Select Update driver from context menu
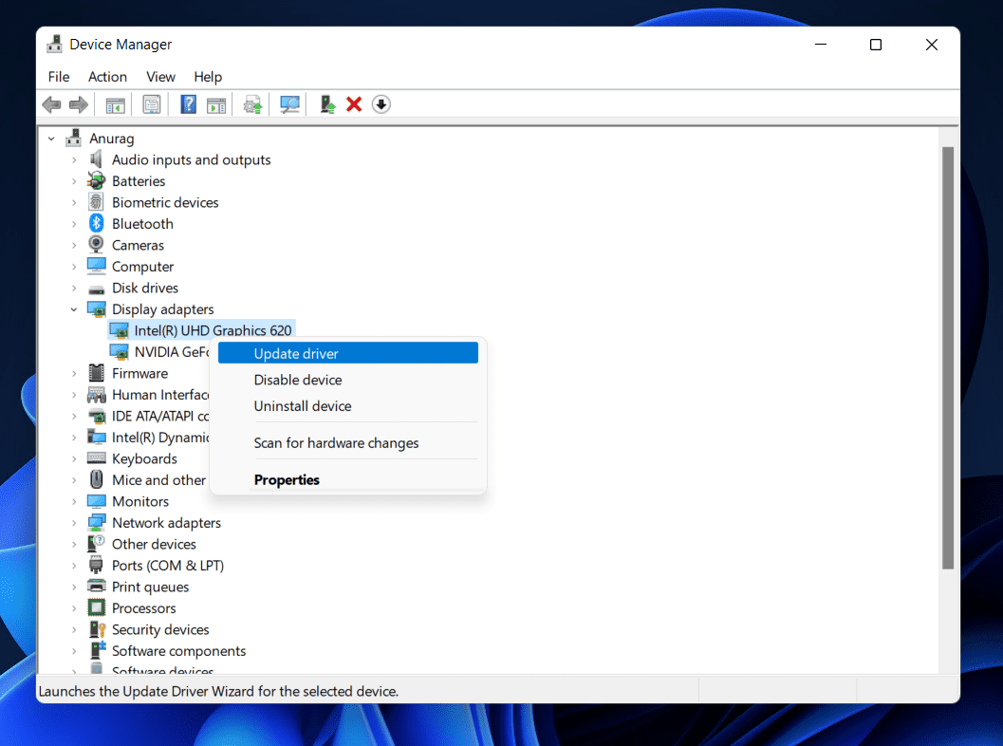 coord(296,352)
